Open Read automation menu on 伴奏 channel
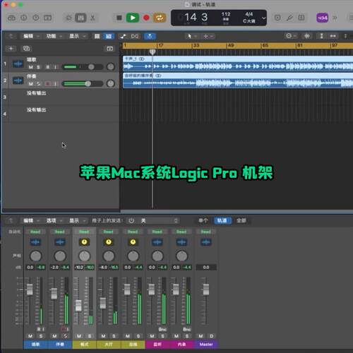Image resolution: width=353 pixels, height=353 pixels. (x=59, y=232)
